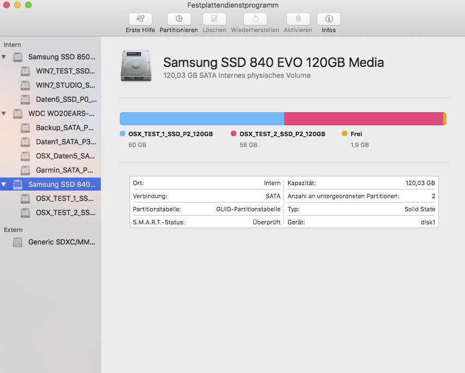Click the selected Samsung SSD 840 drive icon

pos(18,185)
